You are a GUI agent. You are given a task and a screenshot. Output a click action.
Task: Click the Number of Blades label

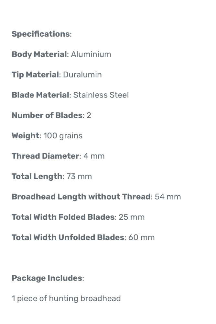47,115
